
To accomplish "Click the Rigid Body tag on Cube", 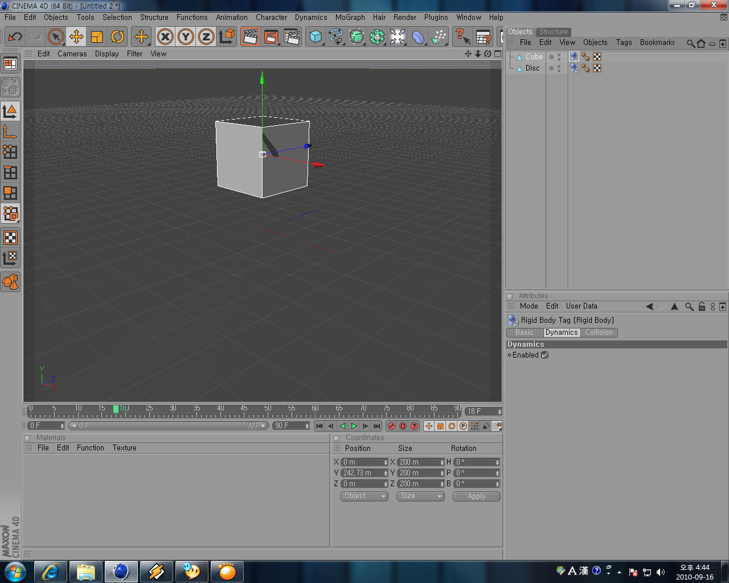I will tap(574, 56).
